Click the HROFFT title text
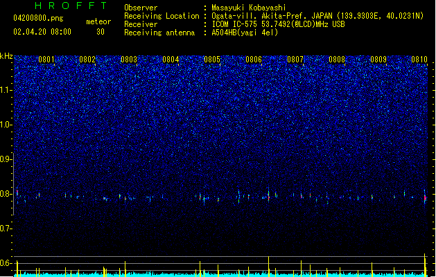The width and height of the screenshot is (436, 277). pos(71,6)
